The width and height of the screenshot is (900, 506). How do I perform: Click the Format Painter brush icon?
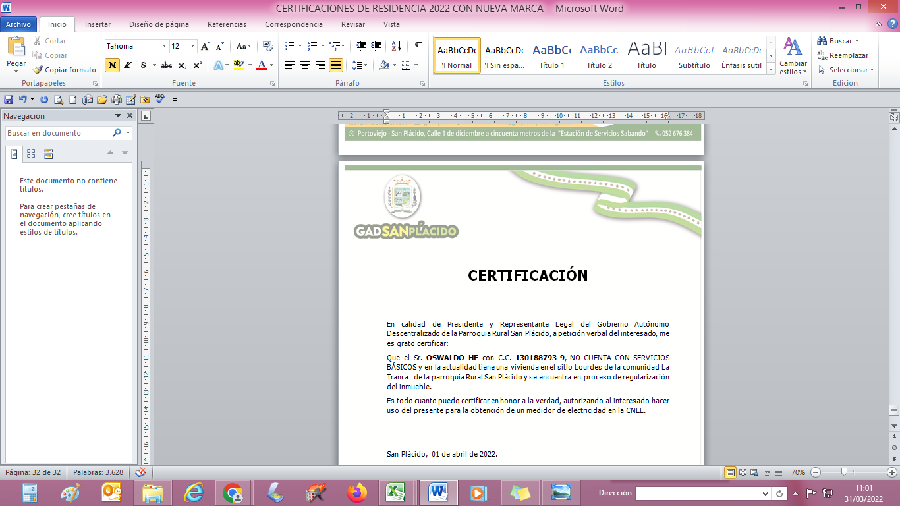(x=38, y=70)
